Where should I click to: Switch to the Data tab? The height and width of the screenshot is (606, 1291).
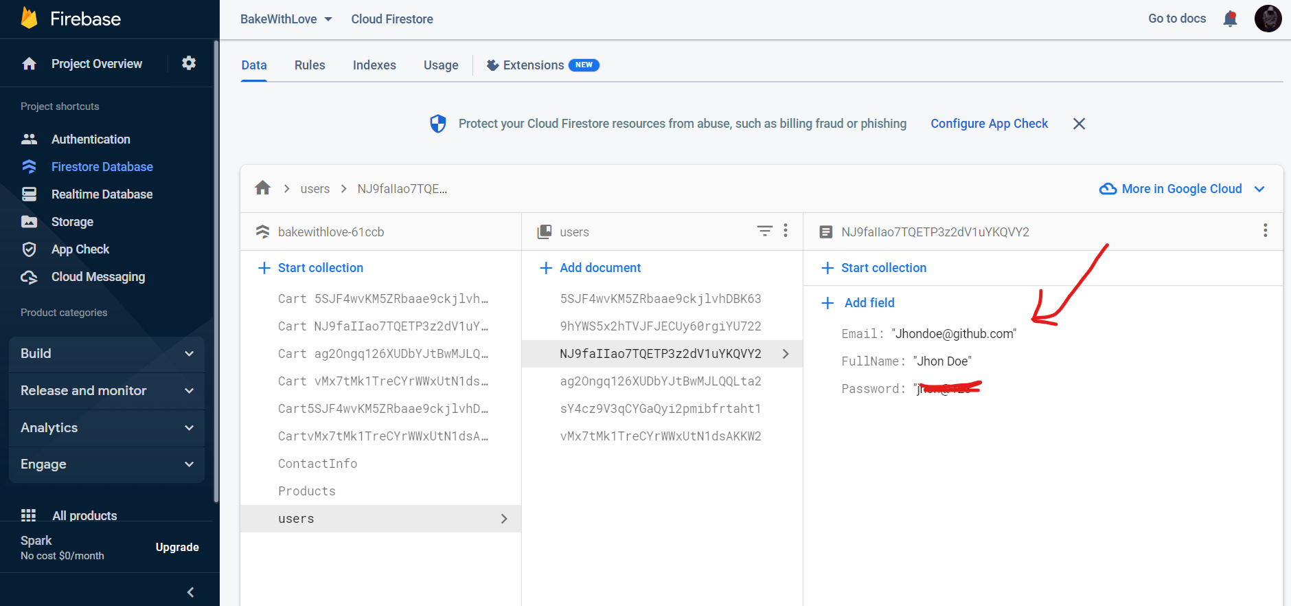tap(254, 65)
